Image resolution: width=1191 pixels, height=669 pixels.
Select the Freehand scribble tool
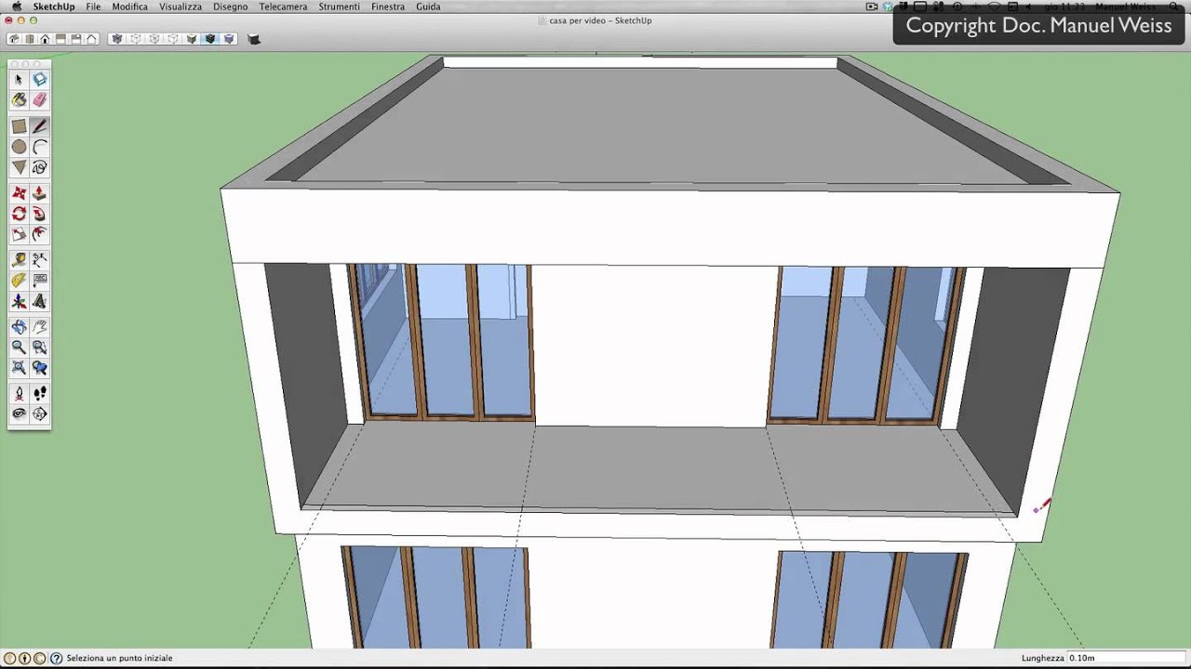coord(39,167)
